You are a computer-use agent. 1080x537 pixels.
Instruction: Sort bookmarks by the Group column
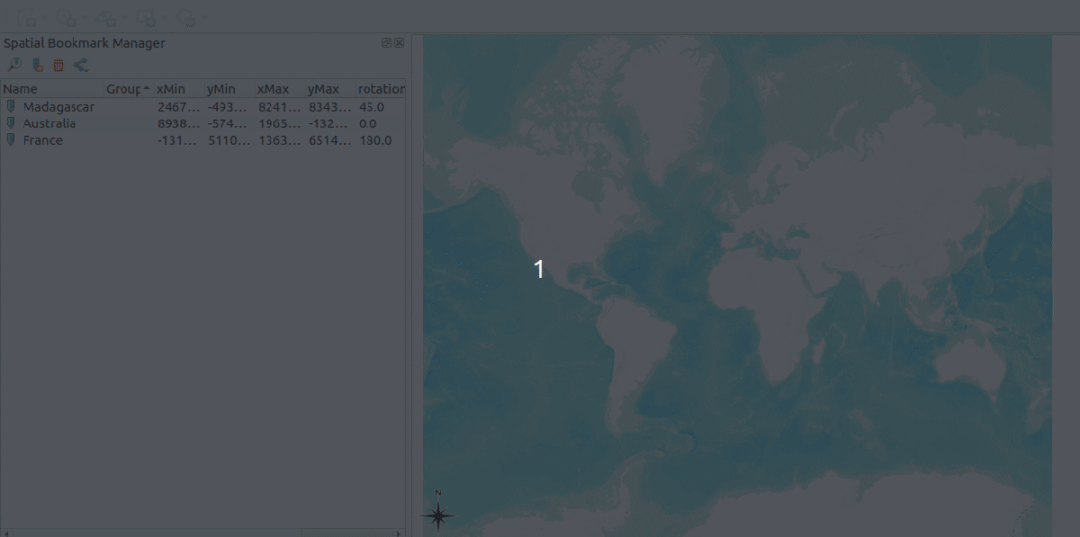[x=124, y=89]
